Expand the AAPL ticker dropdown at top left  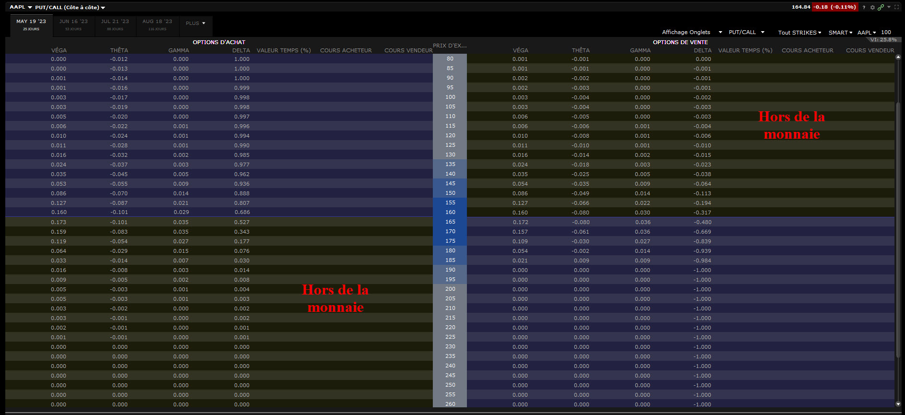(x=21, y=7)
